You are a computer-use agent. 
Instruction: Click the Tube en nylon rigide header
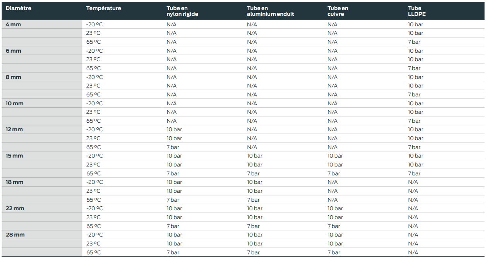[x=182, y=11]
